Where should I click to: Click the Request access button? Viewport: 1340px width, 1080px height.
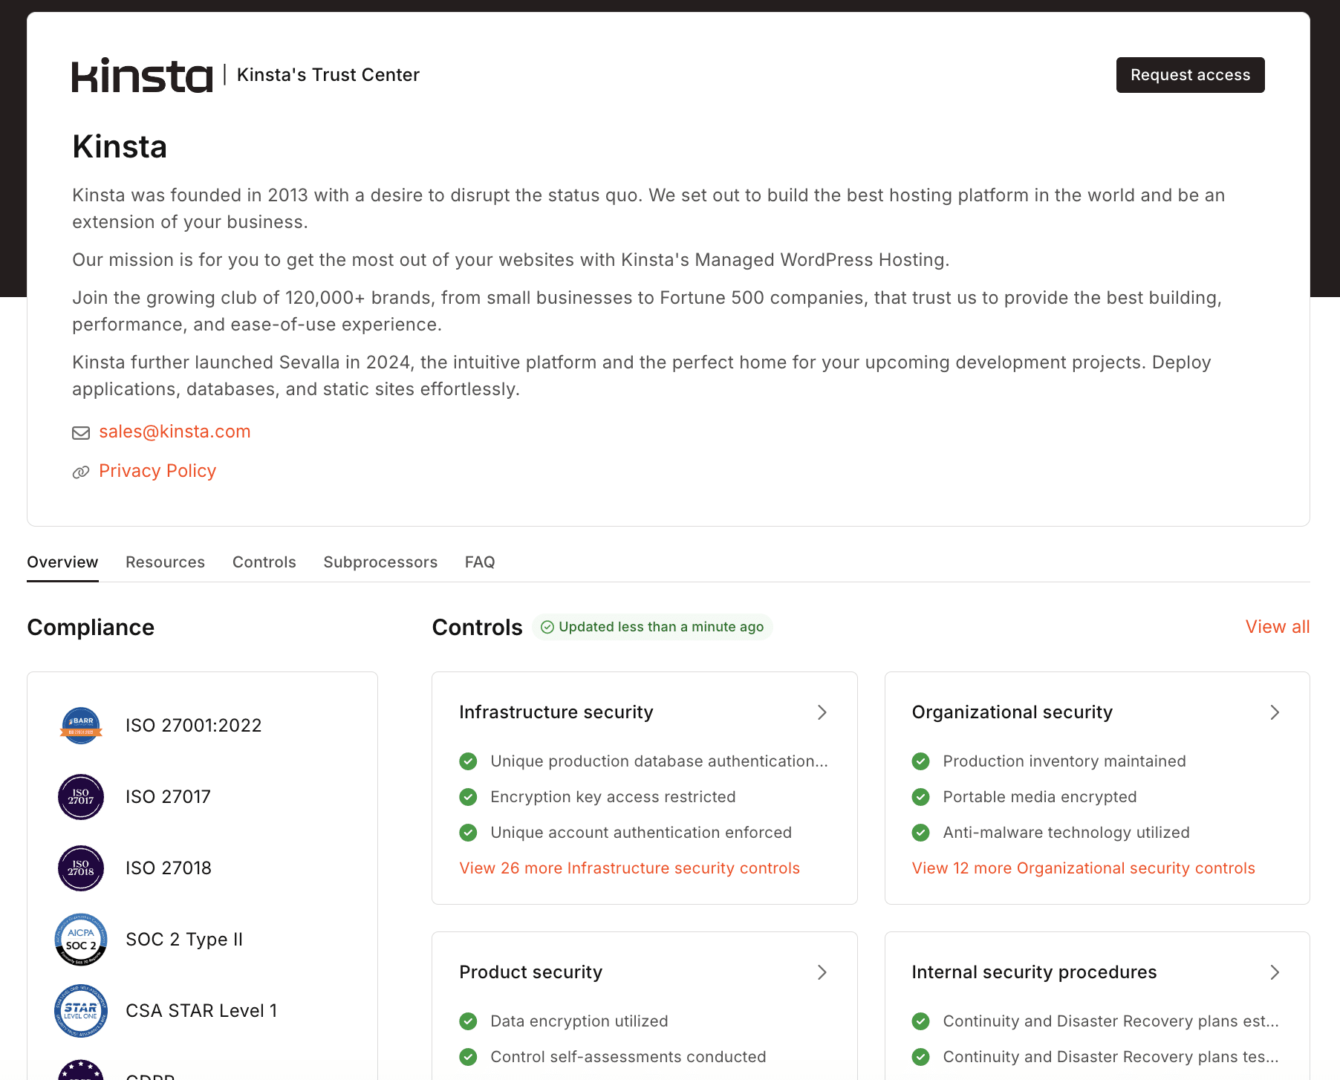coord(1190,75)
